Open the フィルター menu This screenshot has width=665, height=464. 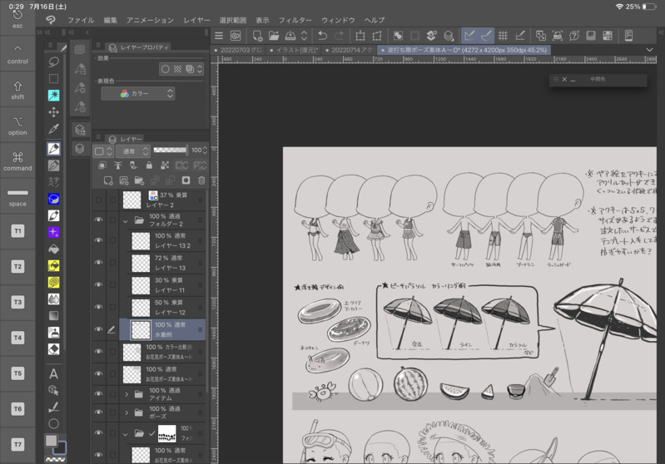(x=295, y=20)
